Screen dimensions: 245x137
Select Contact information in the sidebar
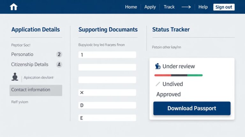[x=36, y=90]
